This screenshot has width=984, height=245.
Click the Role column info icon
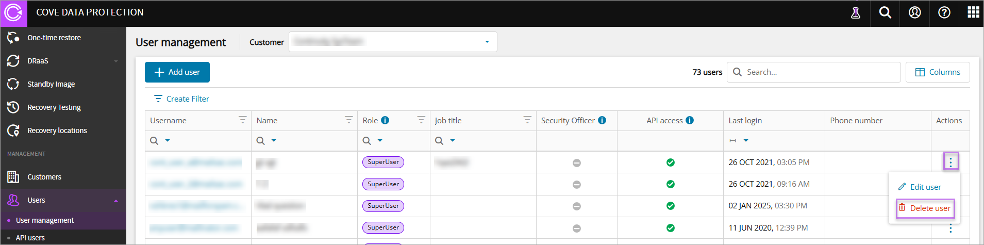385,120
